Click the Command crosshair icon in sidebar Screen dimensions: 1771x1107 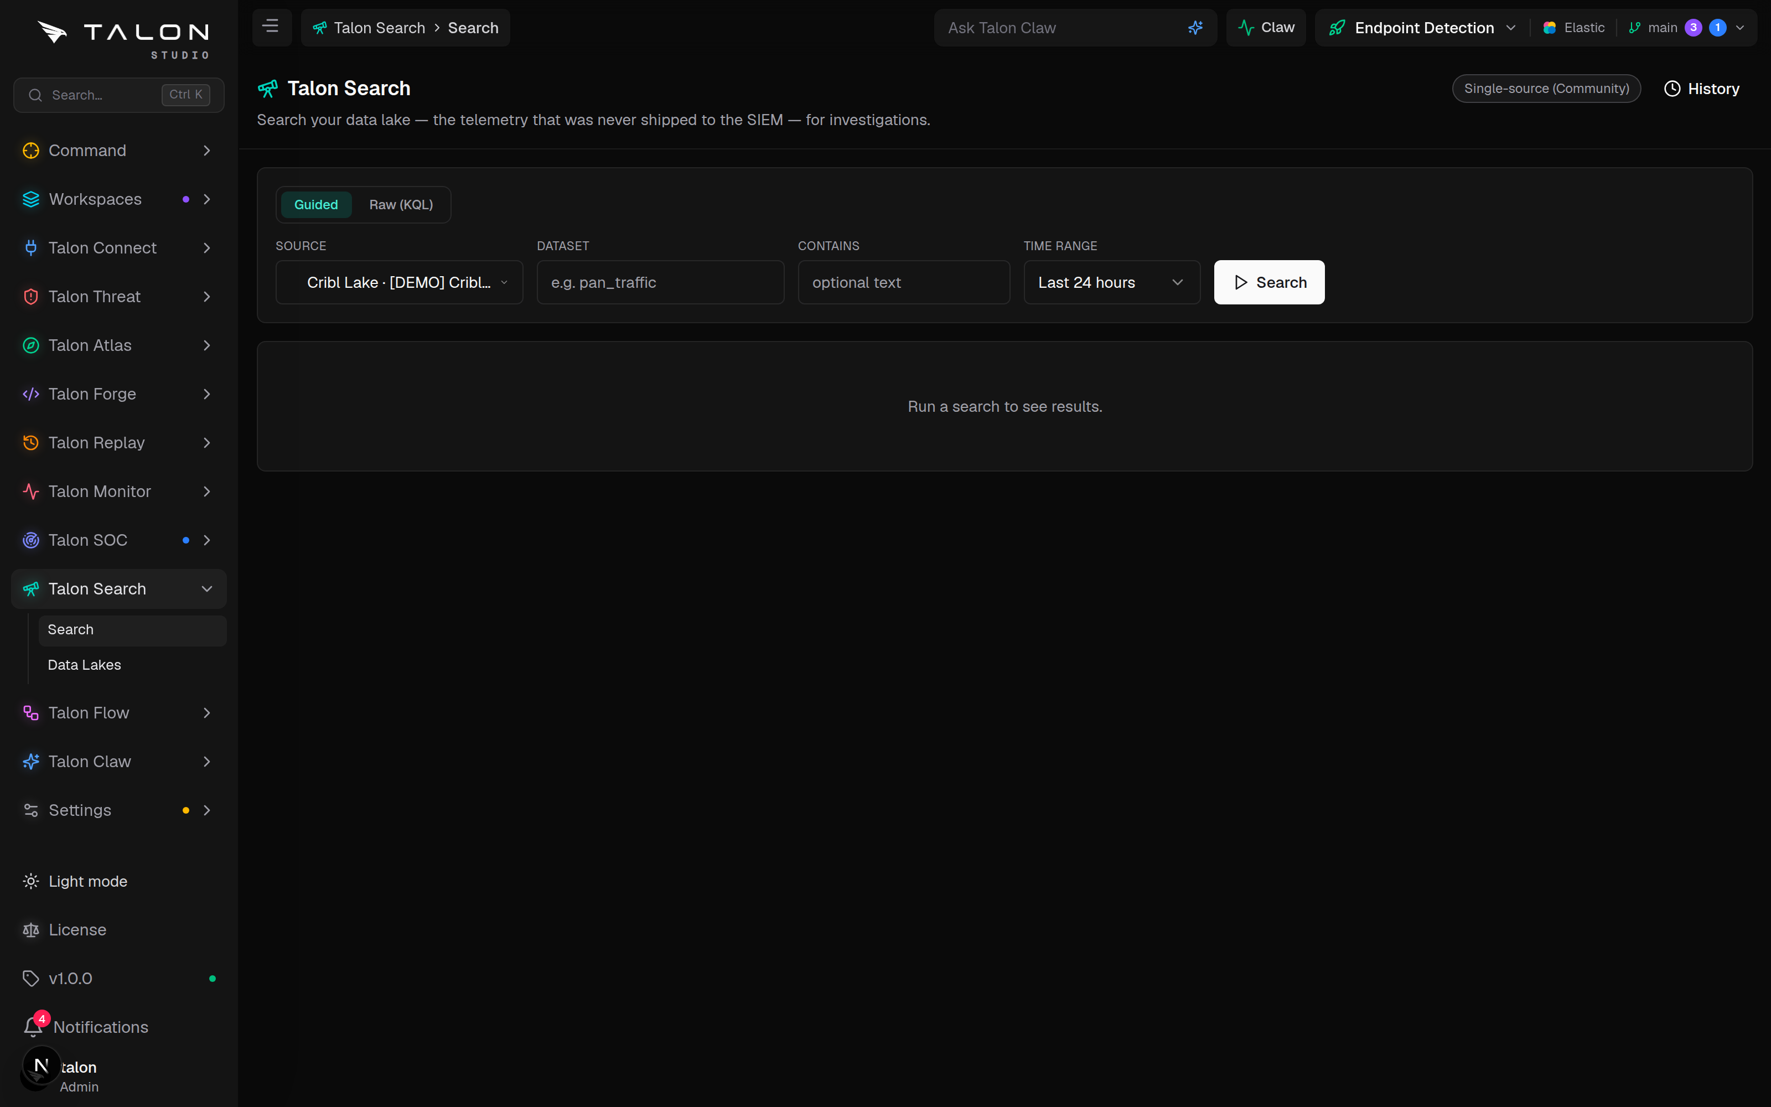click(x=31, y=151)
